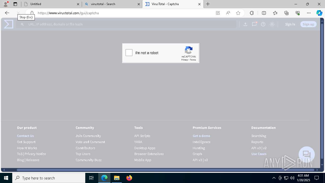This screenshot has height=183, width=325.
Task: Open the notifications chat icon
Action: click(x=254, y=24)
